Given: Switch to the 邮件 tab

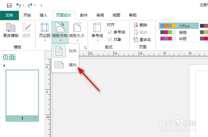Looking at the screenshot, I should [x=84, y=15].
